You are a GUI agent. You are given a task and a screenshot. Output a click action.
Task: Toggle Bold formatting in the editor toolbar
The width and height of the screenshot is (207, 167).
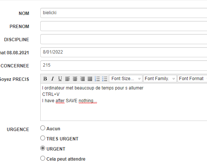click(x=45, y=79)
